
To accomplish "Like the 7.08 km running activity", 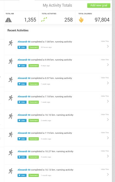I will point(22,47).
